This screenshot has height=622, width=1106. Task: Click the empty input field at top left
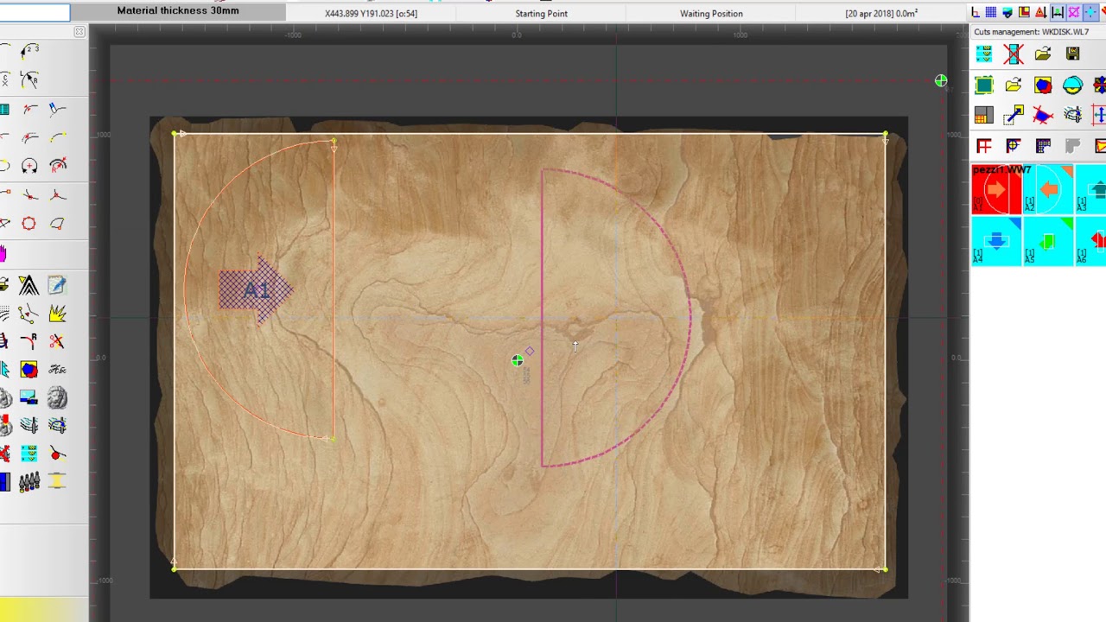point(35,13)
